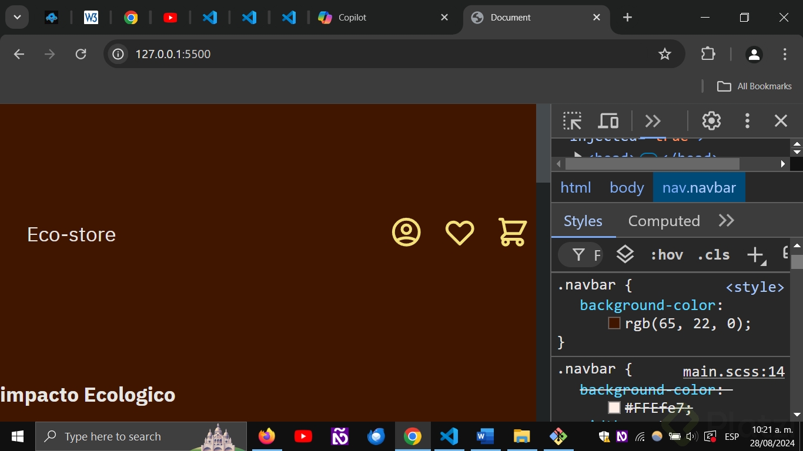
Task: Select the nav.navbar breadcrumb
Action: [699, 187]
